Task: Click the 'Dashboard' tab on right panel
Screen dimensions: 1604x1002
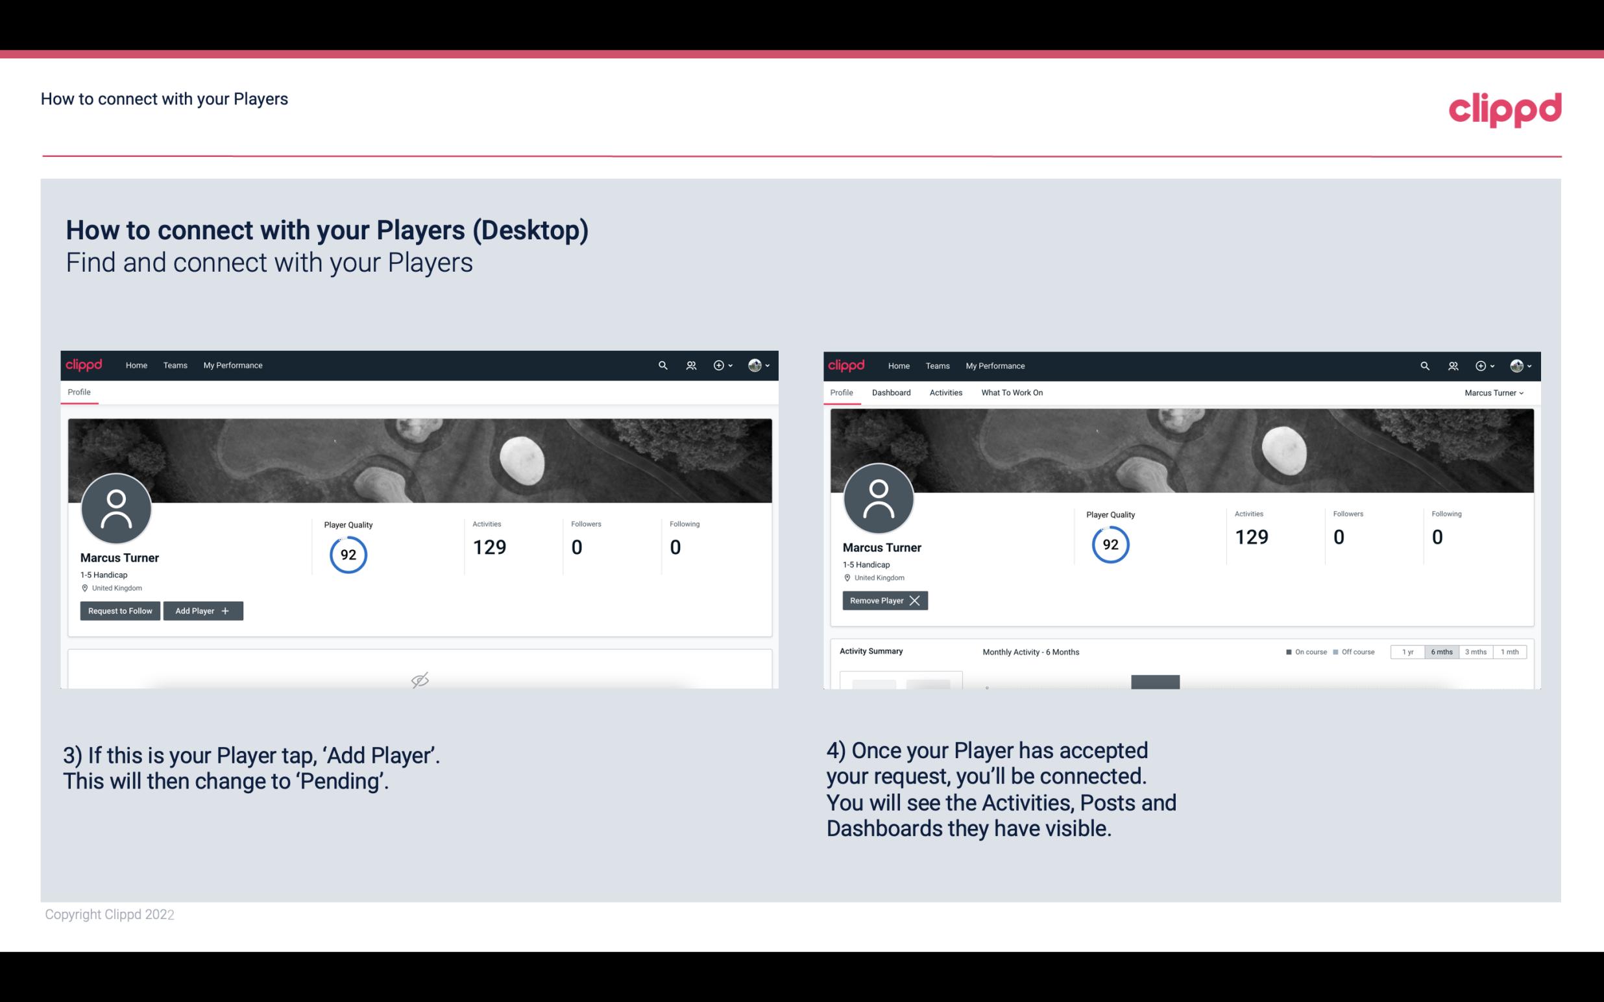Action: [890, 392]
